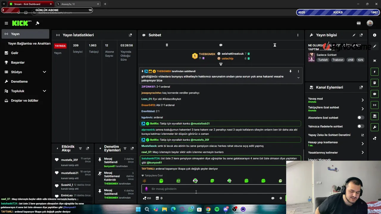381x214 pixels.
Task: Click the channel points infinity icon
Action: pyautogui.click(x=147, y=198)
